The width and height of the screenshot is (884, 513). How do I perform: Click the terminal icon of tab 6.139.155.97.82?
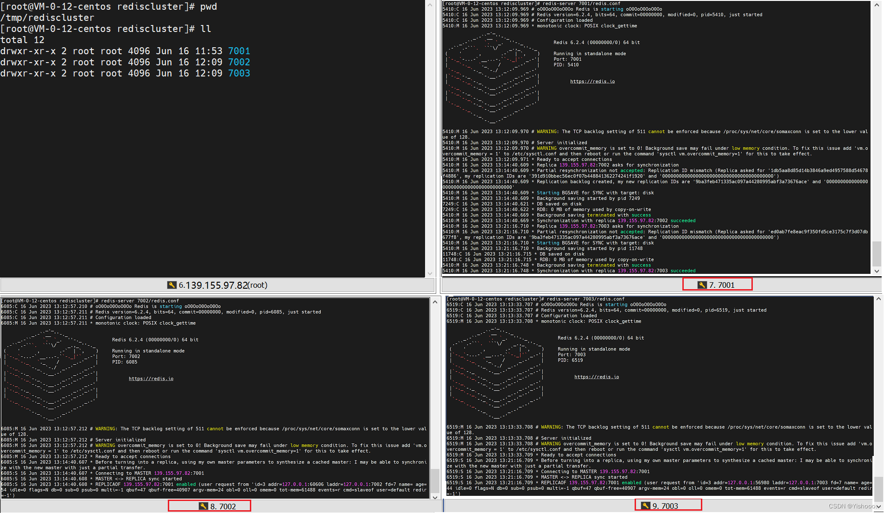[172, 285]
